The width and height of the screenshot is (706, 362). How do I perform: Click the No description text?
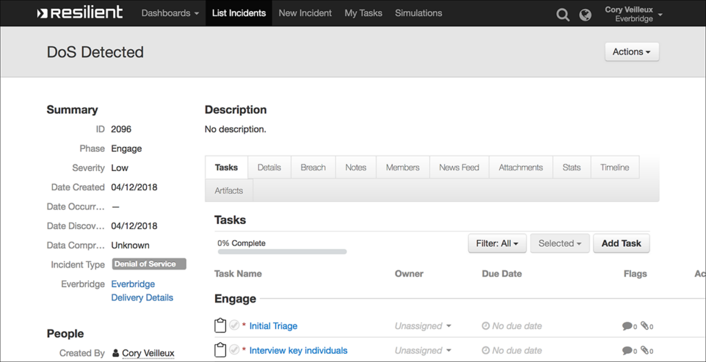click(x=236, y=130)
